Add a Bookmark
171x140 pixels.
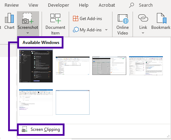(161, 21)
